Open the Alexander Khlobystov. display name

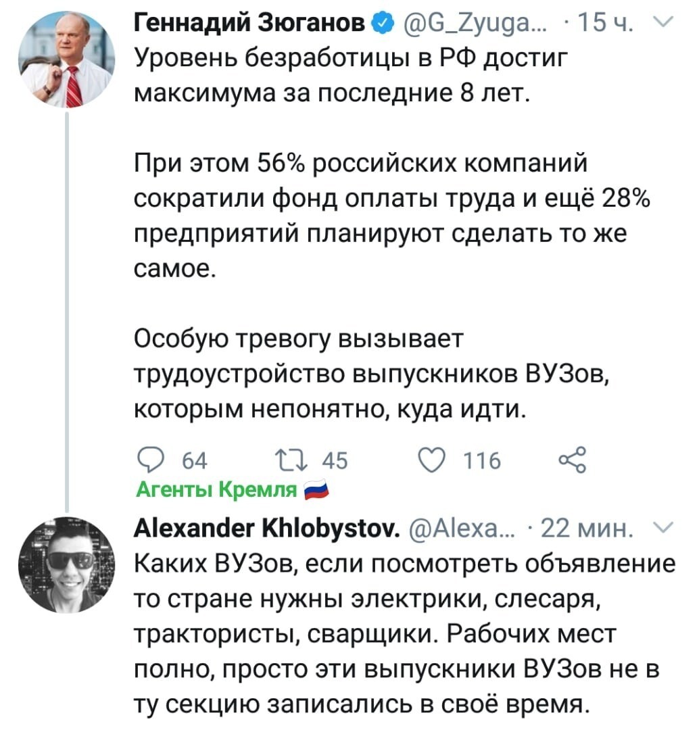[267, 528]
